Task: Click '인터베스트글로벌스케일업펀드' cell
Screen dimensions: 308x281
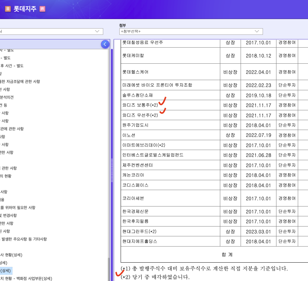Action: [x=170, y=155]
